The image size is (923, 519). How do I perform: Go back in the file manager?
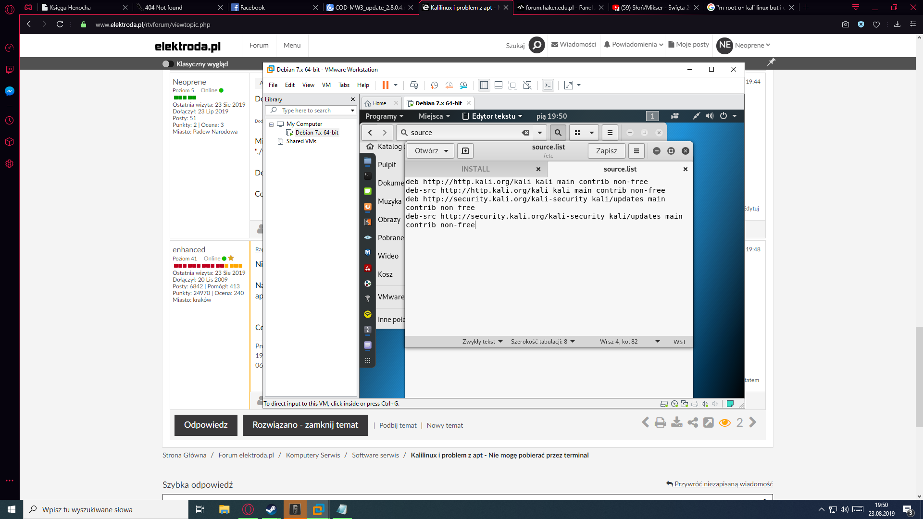coord(370,133)
